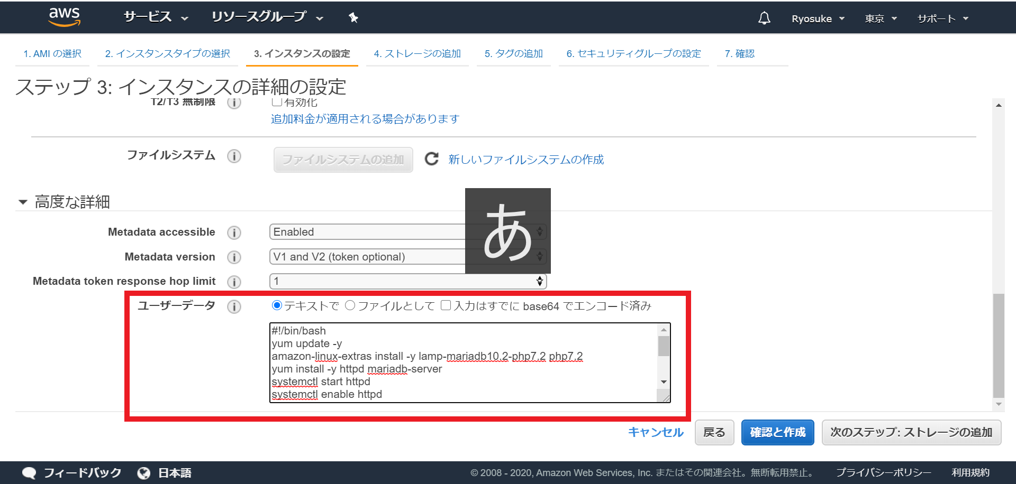This screenshot has height=484, width=1016.
Task: Click the pin shortcut icon in header
Action: 353,18
